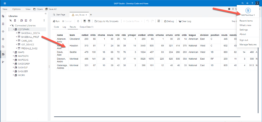The width and height of the screenshot is (262, 122).
Task: Open the hamburger menu in the header
Action: pyautogui.click(x=5, y=3)
